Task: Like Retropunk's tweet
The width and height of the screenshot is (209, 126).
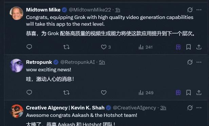Action: point(104,93)
